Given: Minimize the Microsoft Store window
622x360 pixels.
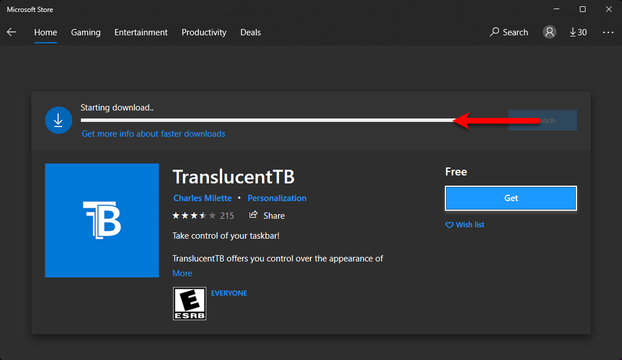Looking at the screenshot, I should click(x=556, y=9).
